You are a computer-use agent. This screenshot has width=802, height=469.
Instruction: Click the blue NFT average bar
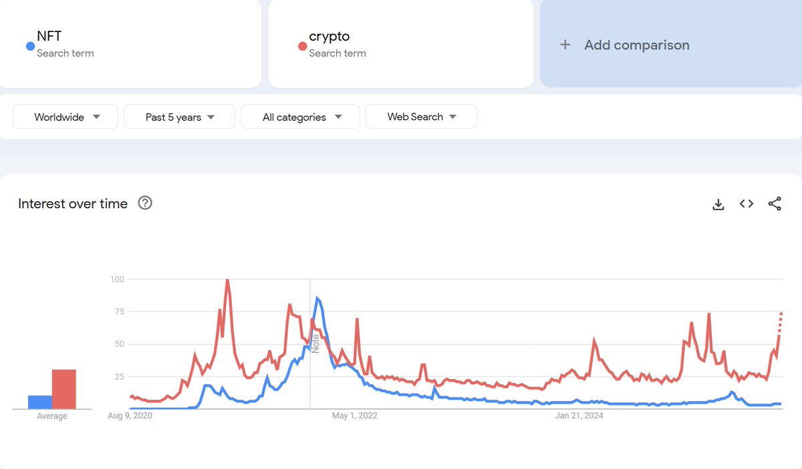pos(40,402)
